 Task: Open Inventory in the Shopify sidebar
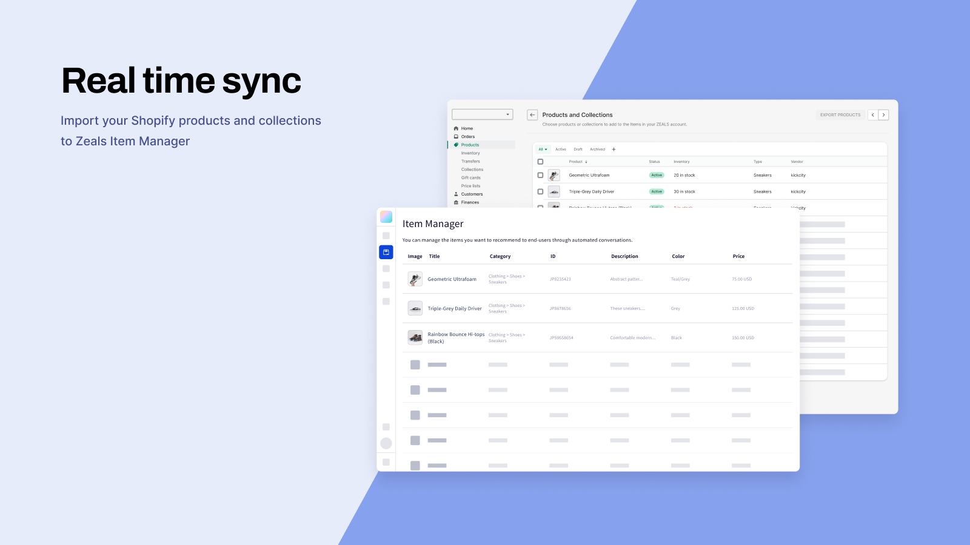pos(470,153)
